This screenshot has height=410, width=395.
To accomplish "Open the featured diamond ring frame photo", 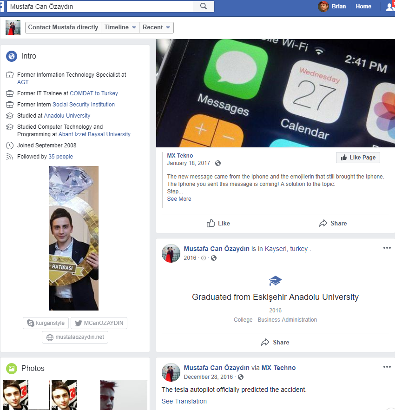I will (x=74, y=238).
